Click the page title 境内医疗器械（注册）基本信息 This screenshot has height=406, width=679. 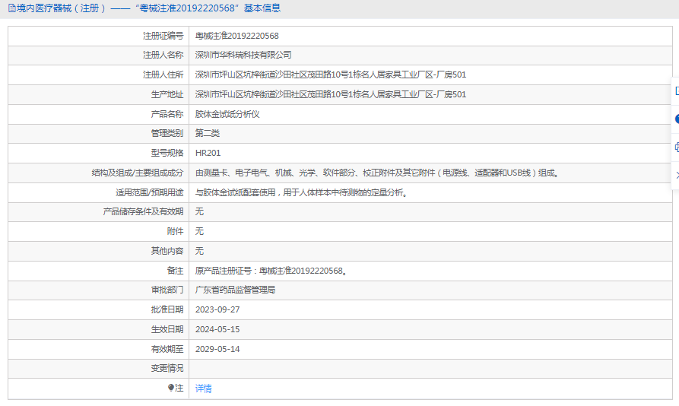point(148,8)
